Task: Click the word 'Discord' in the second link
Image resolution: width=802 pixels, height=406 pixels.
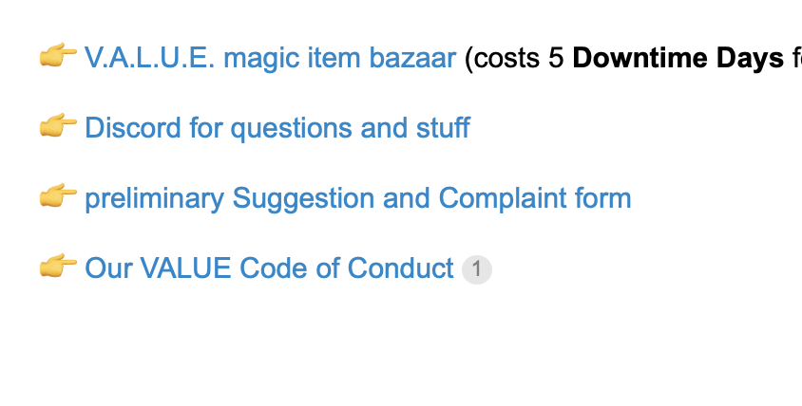Action: click(132, 128)
